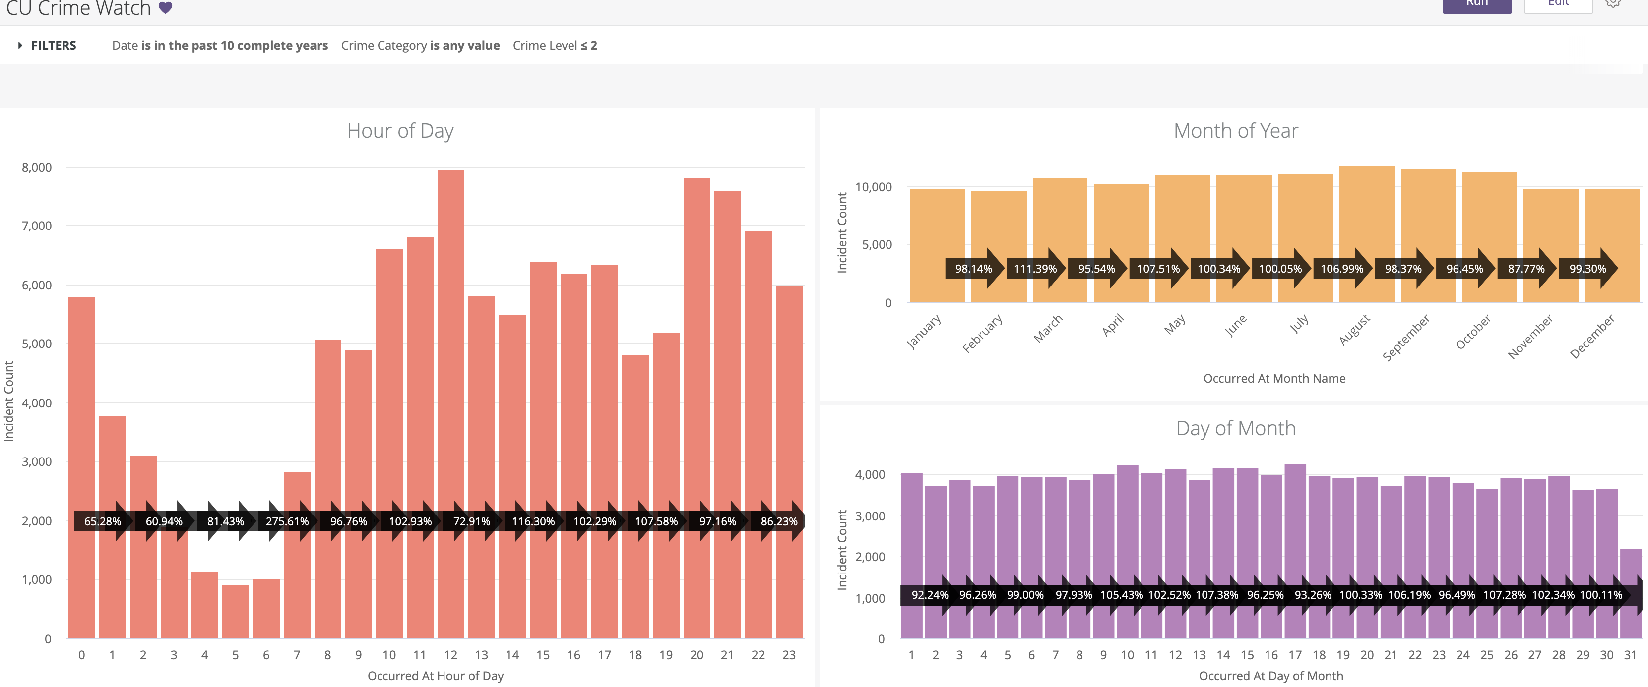Expand the FILTERS section triangle

20,46
